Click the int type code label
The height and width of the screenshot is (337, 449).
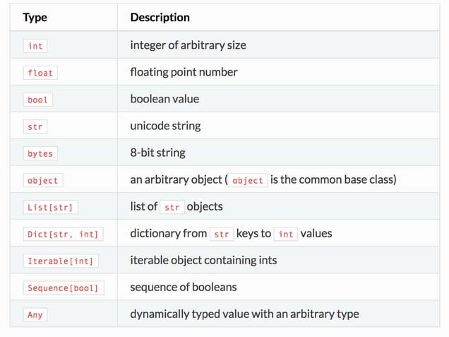click(35, 46)
